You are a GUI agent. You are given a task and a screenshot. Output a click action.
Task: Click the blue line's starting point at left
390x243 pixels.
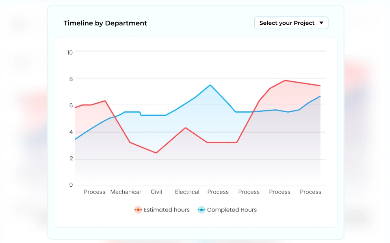click(x=76, y=139)
